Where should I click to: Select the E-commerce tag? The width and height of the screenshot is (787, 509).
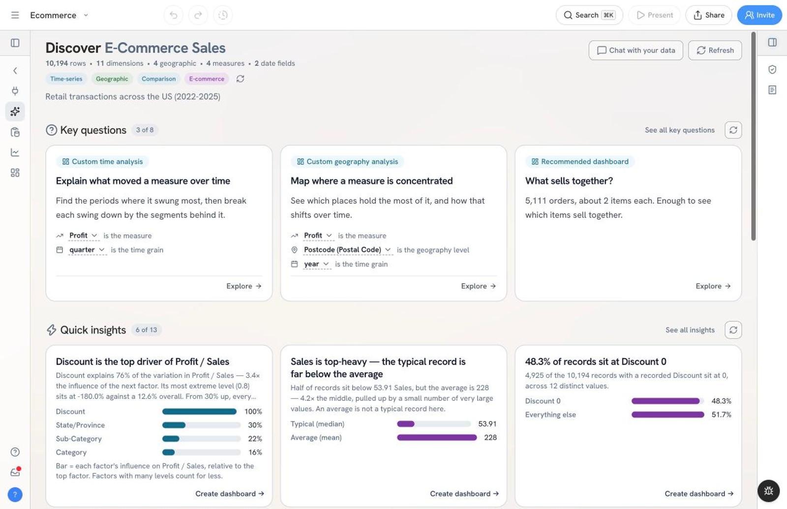coord(207,79)
